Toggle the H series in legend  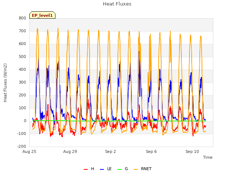click(x=89, y=169)
